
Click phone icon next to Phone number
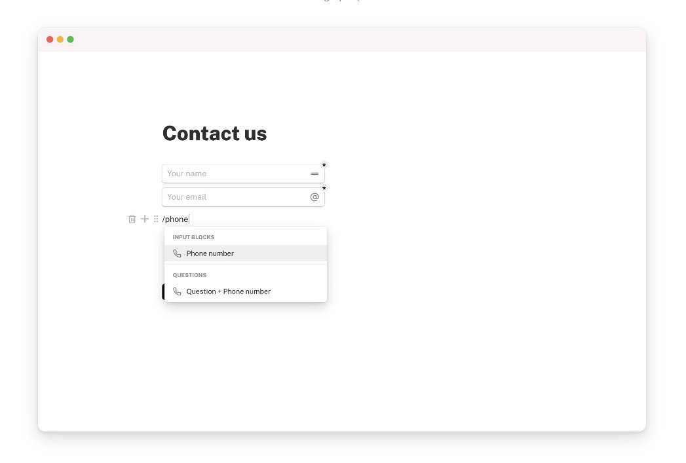[x=177, y=253]
